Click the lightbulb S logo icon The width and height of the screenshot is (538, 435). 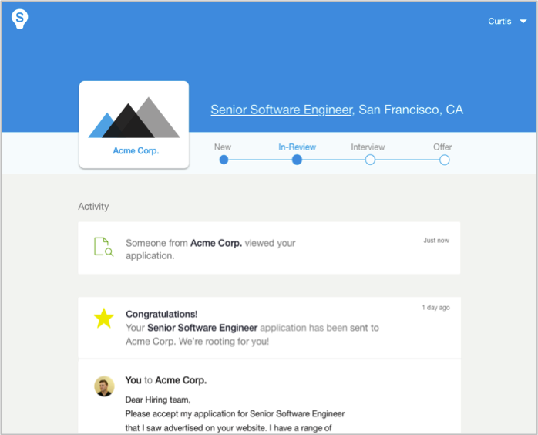coord(20,19)
